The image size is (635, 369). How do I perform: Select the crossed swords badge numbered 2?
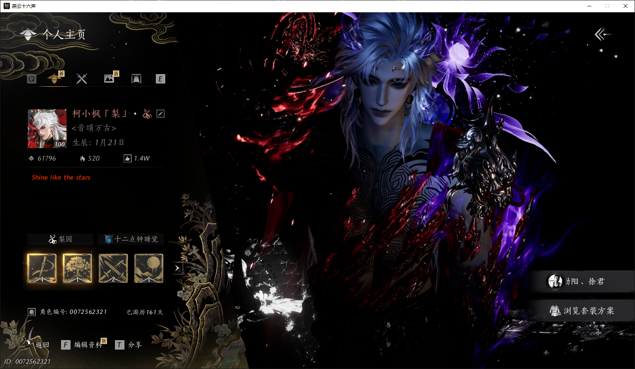pyautogui.click(x=113, y=268)
